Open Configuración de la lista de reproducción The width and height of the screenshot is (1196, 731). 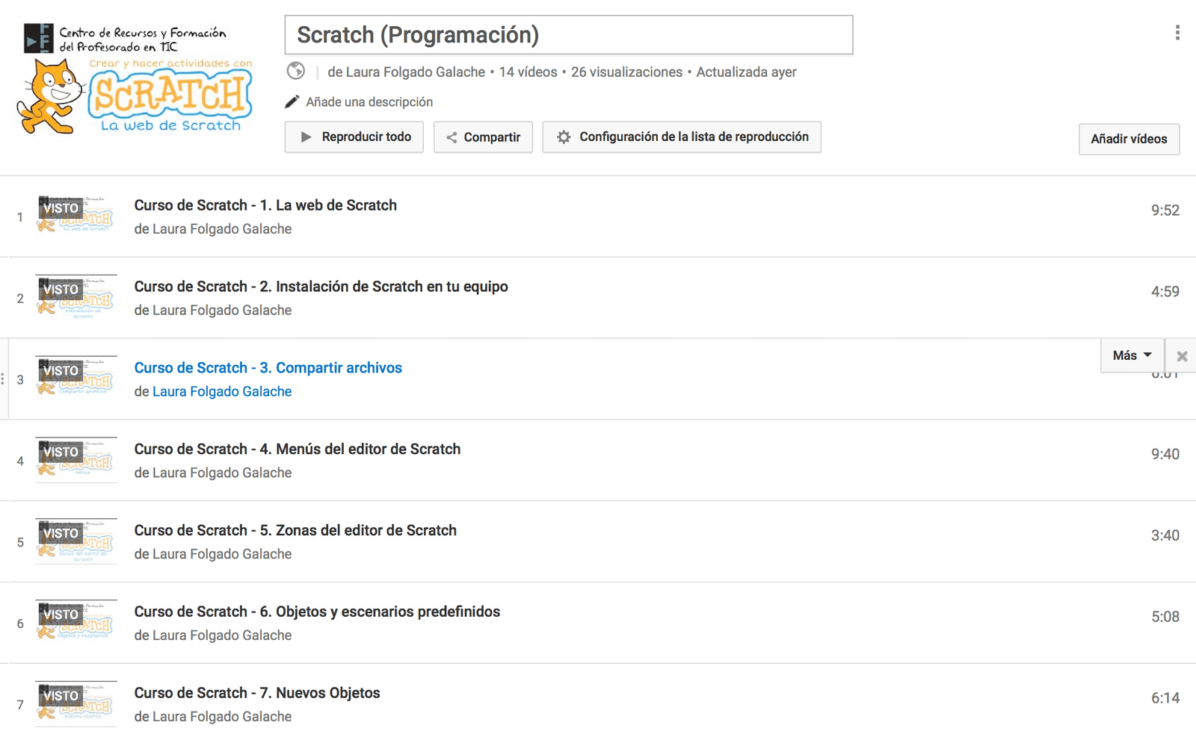(682, 137)
